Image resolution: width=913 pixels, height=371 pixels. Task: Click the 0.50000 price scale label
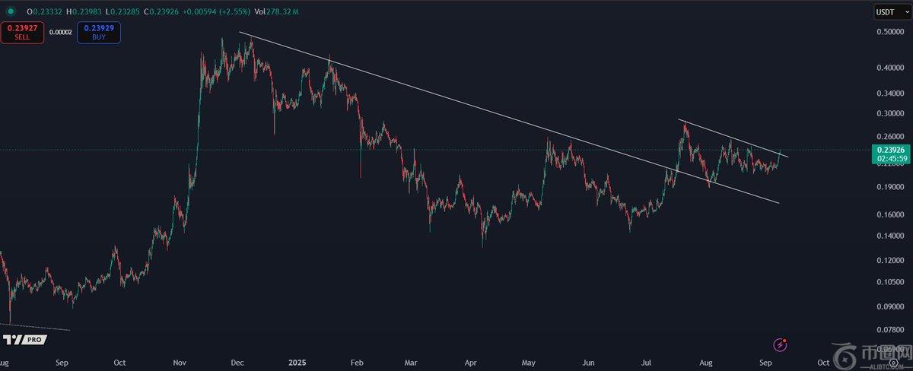[891, 32]
